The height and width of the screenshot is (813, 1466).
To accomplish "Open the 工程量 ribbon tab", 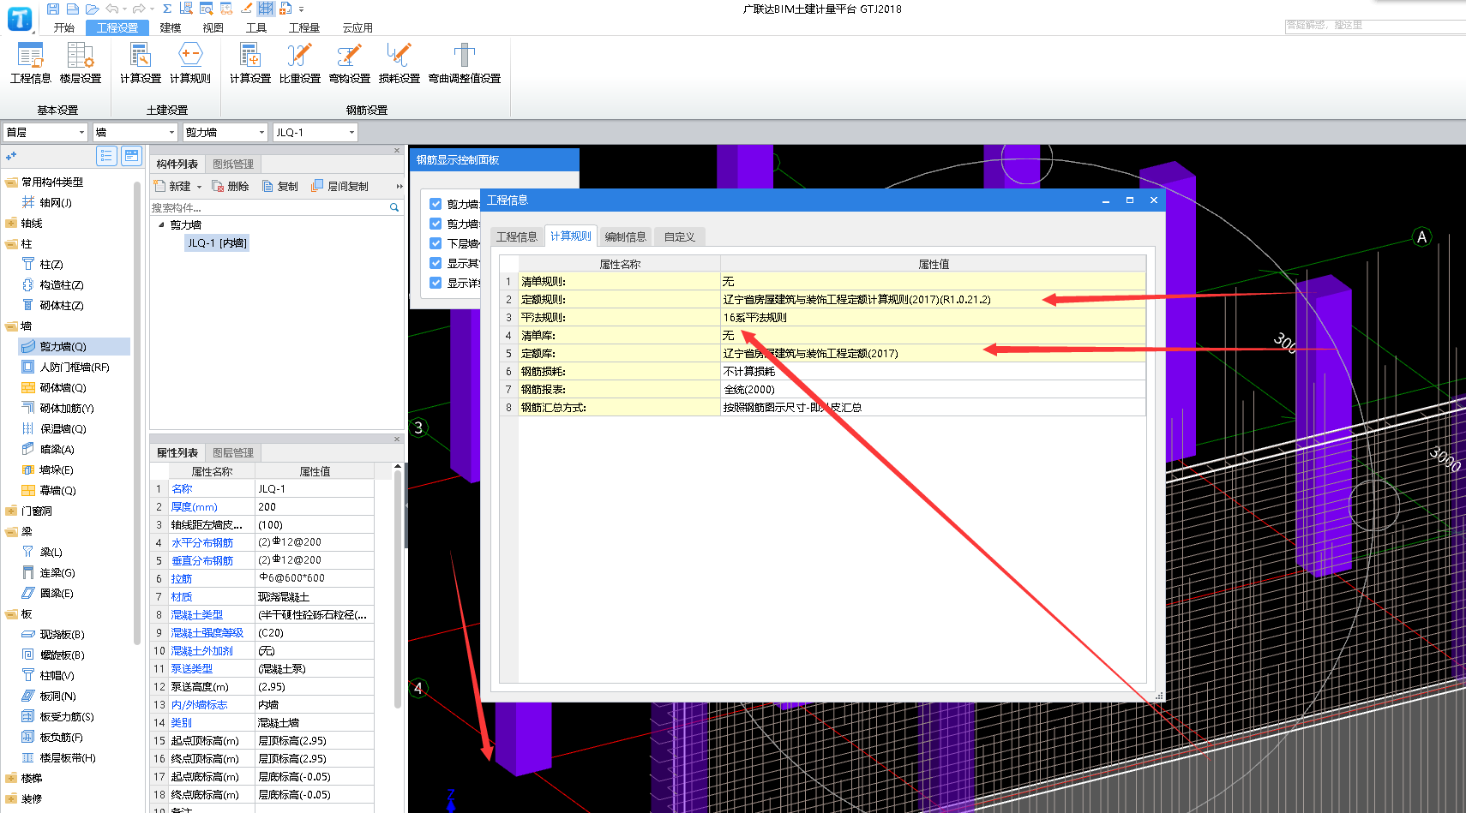I will click(x=304, y=27).
